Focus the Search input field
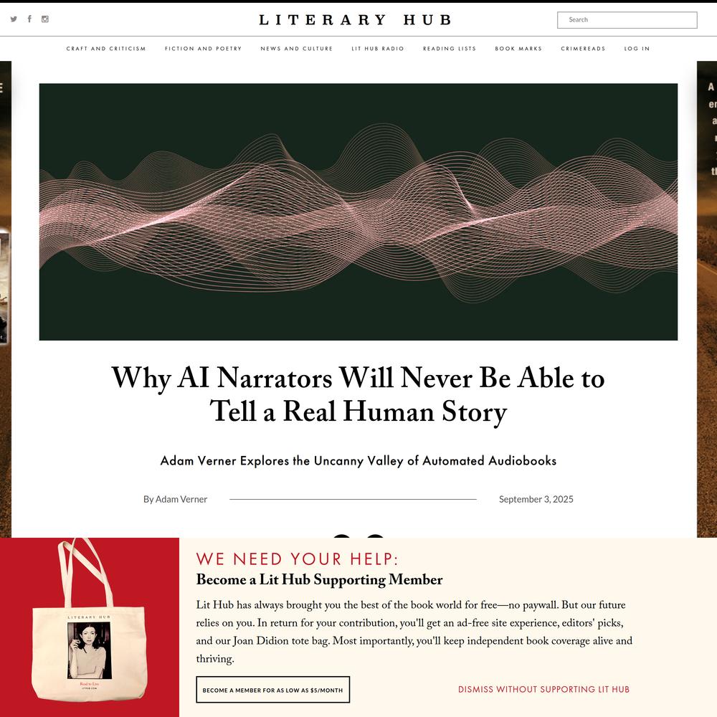The image size is (717, 717). (627, 19)
